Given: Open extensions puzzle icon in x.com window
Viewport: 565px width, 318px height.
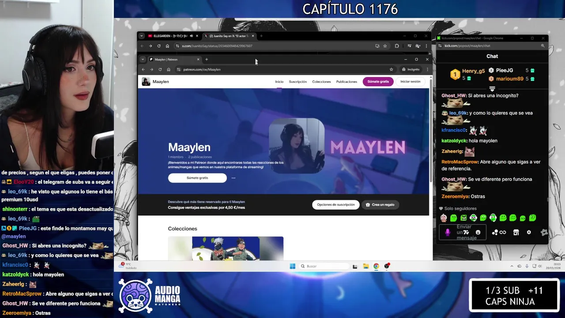Looking at the screenshot, I should point(397,46).
